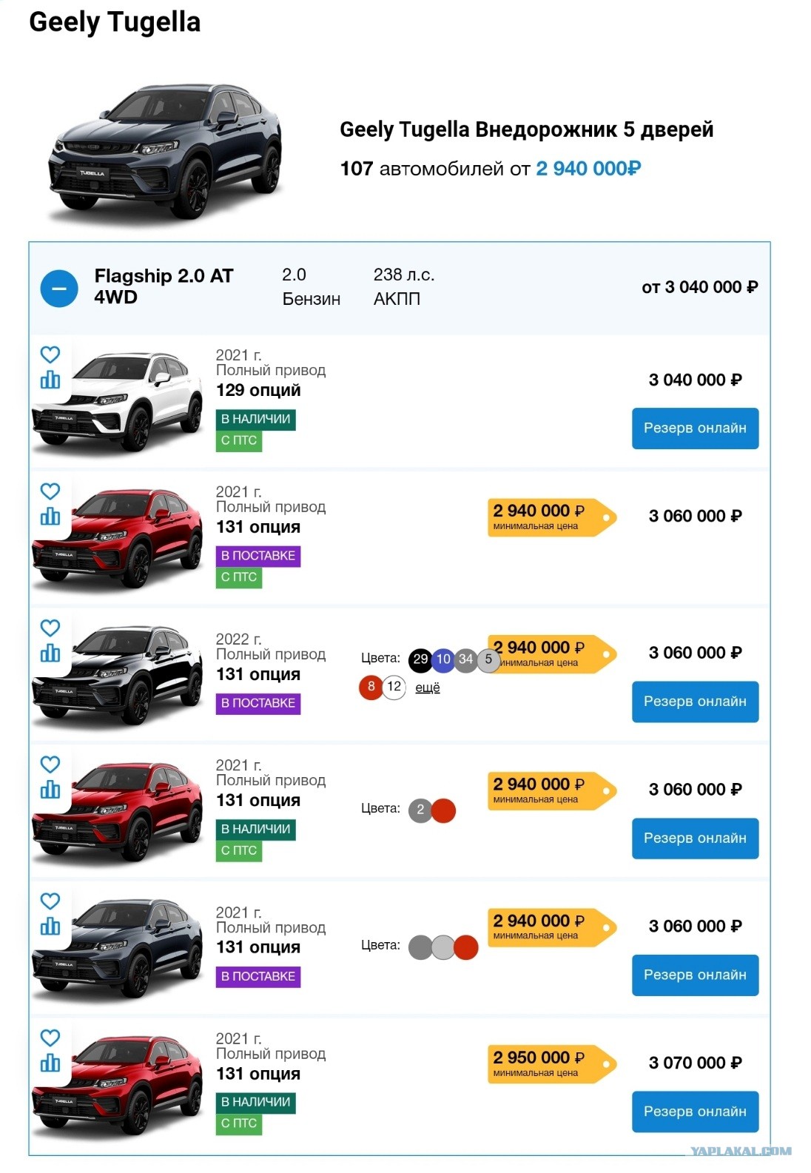
Task: Collapse the Flagship 2.0 AT 4WD section
Action: point(59,288)
